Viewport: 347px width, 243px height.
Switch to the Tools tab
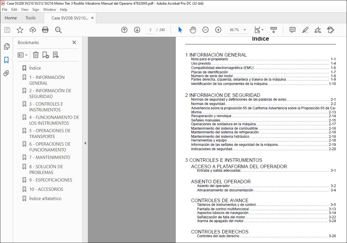(x=30, y=18)
